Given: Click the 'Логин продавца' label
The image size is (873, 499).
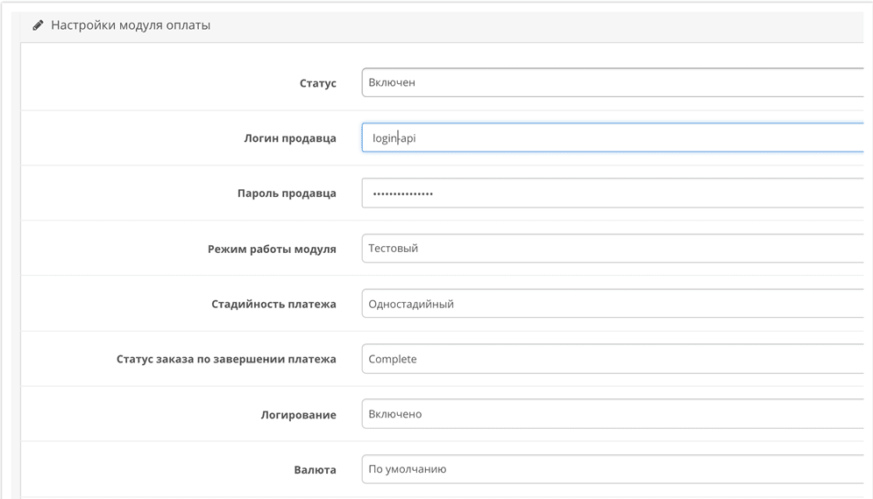Looking at the screenshot, I should coord(289,138).
